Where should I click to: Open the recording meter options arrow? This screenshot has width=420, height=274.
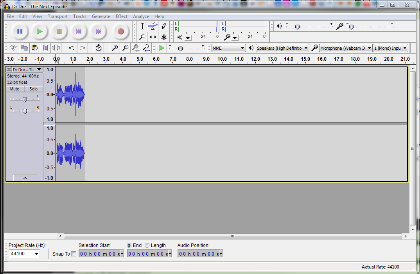point(235,38)
